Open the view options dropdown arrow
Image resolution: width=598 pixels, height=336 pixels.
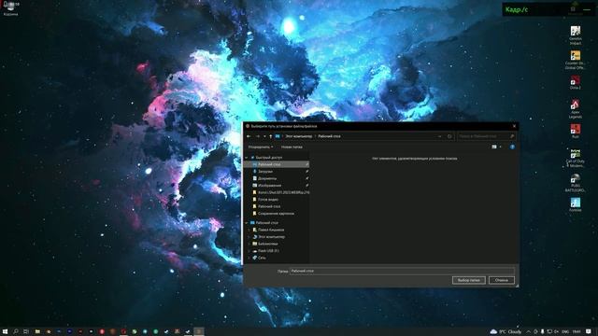pos(501,147)
